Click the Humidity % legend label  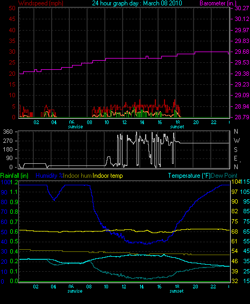49,176
